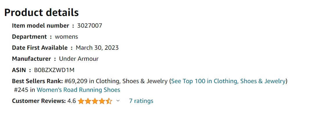Click the Customer Reviews label

[x=39, y=101]
